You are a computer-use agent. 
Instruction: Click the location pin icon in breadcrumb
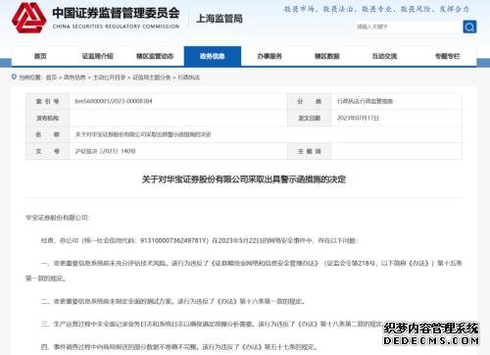click(14, 76)
